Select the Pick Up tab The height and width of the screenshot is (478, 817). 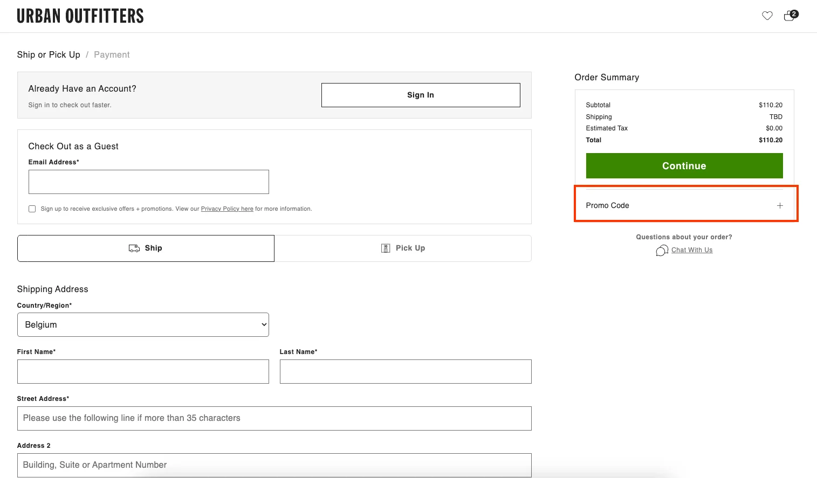tap(403, 248)
